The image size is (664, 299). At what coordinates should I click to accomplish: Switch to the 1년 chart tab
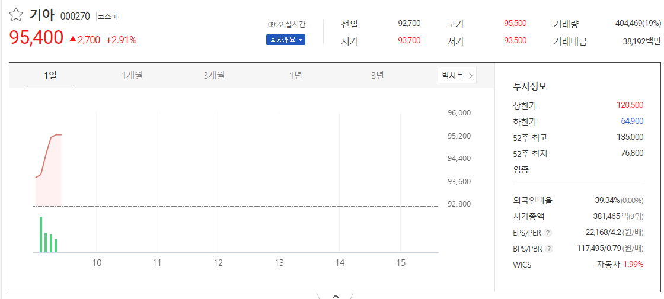(x=296, y=76)
